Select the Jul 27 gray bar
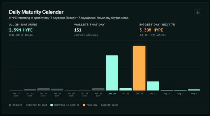Screen dimensions: 210x116 point(98,89)
